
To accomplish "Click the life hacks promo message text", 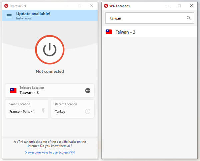I will (50, 144).
